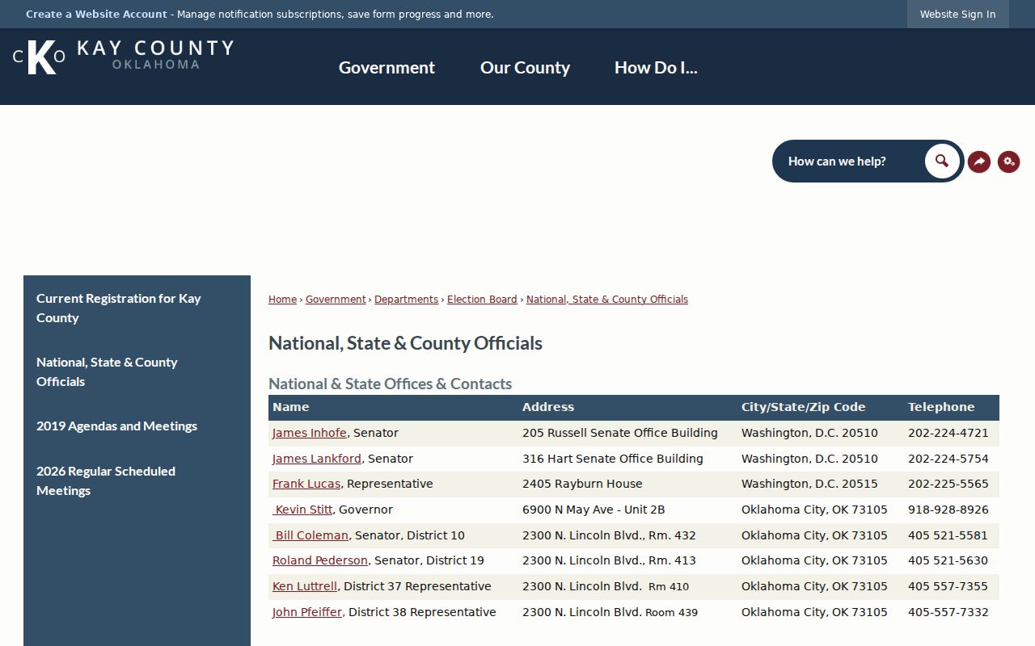Click address 2405 Rayburn House
Image resolution: width=1035 pixels, height=646 pixels.
[582, 484]
